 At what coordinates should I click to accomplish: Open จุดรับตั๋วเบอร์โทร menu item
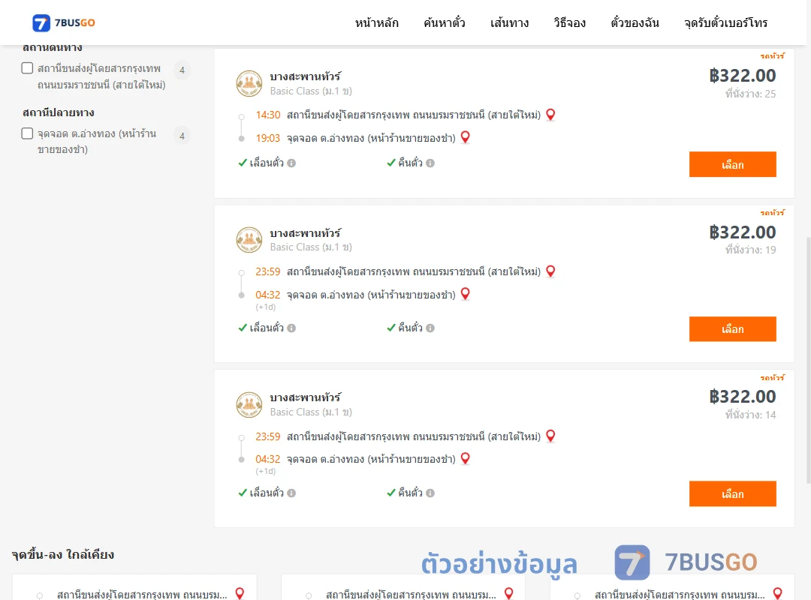click(725, 22)
